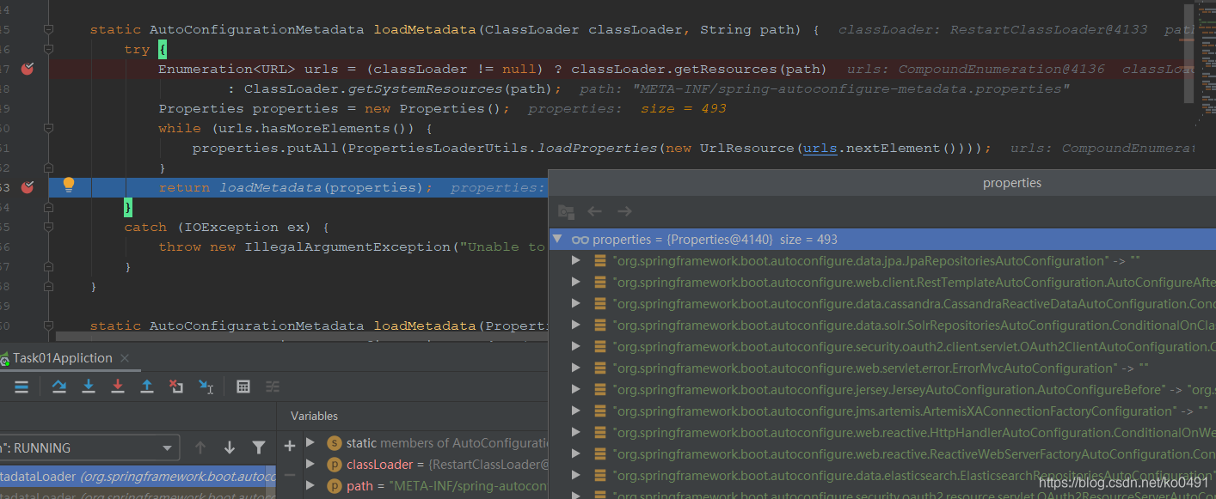Expand the OAuth2ClientAutoConfiguration entry
1216x499 pixels.
pos(576,346)
